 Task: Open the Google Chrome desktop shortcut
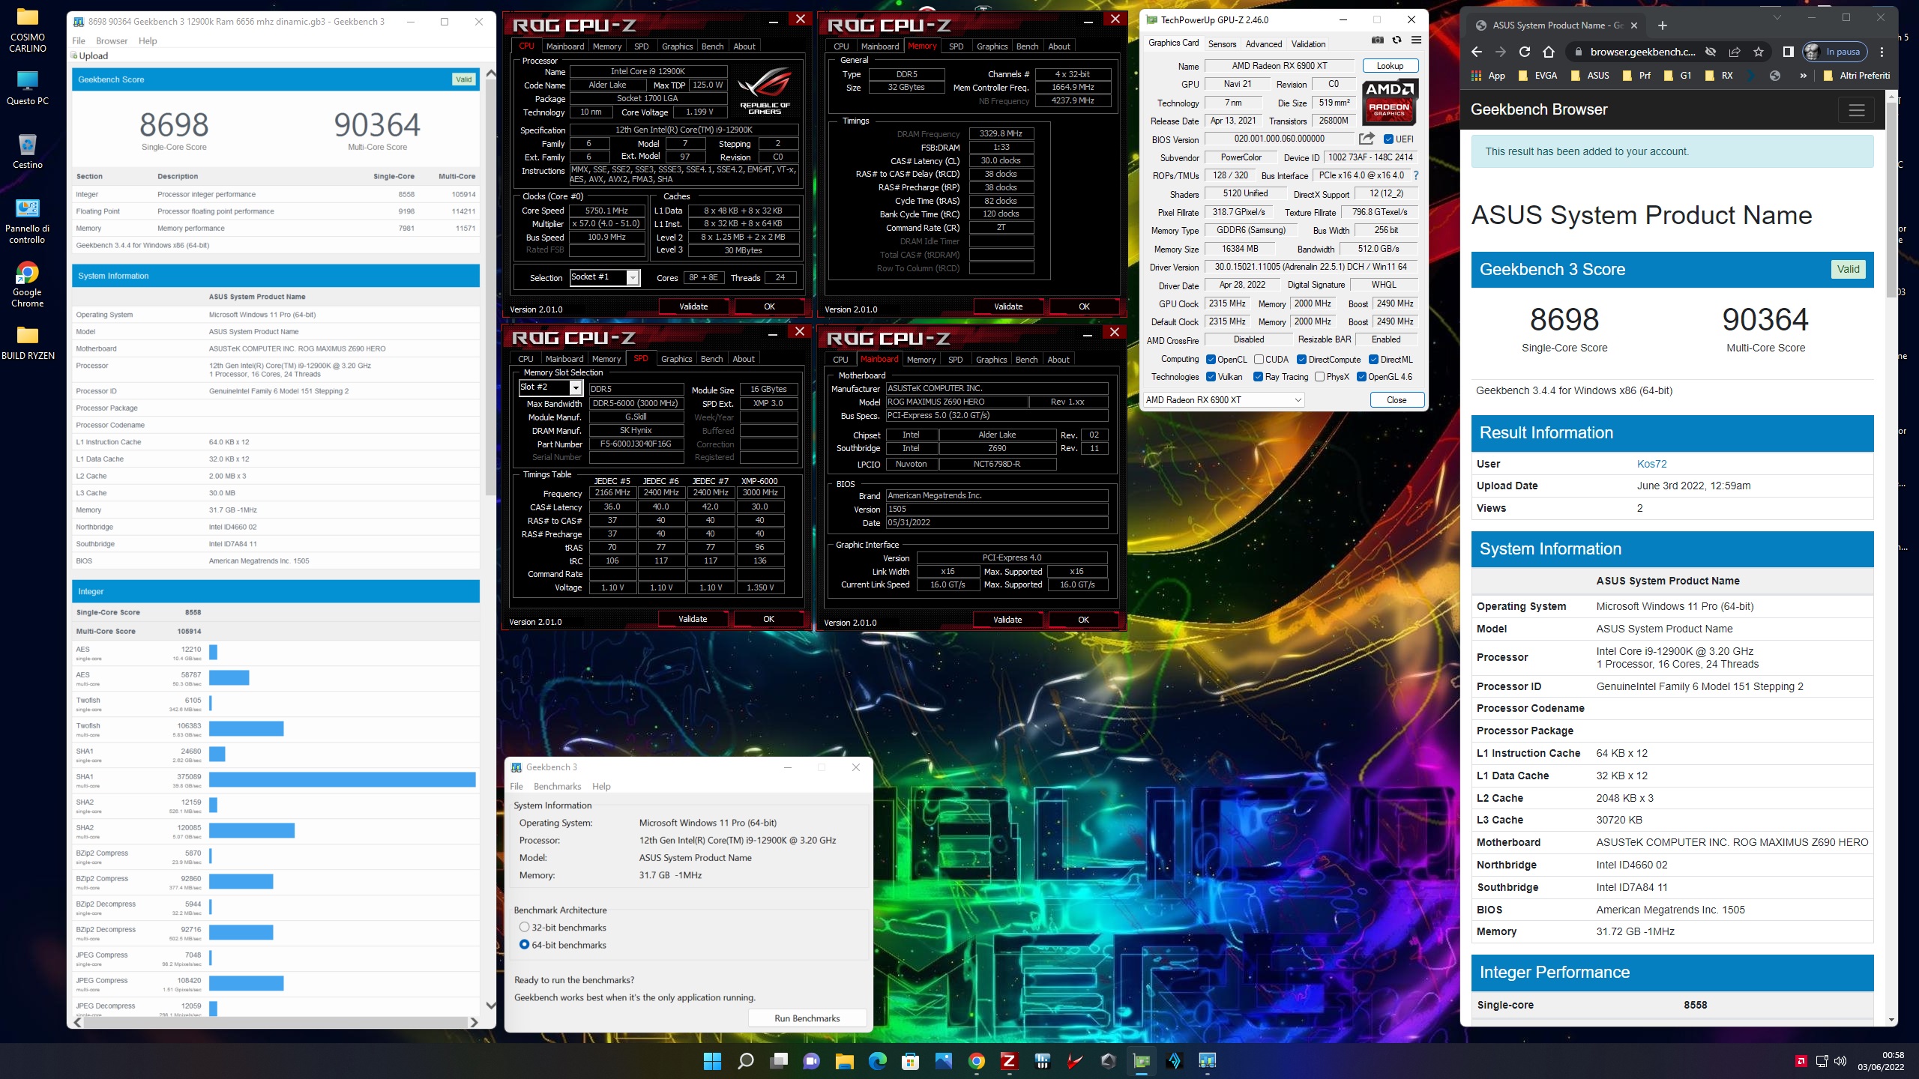[28, 285]
